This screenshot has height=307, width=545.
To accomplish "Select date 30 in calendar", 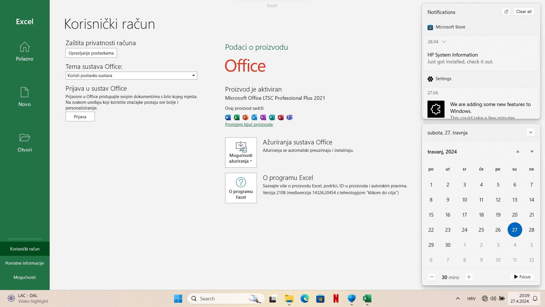I will (448, 245).
